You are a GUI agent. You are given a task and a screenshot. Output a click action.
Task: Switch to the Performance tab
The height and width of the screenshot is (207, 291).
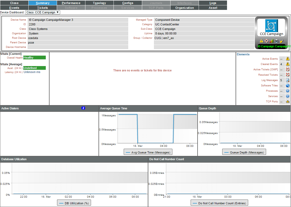(x=71, y=3)
